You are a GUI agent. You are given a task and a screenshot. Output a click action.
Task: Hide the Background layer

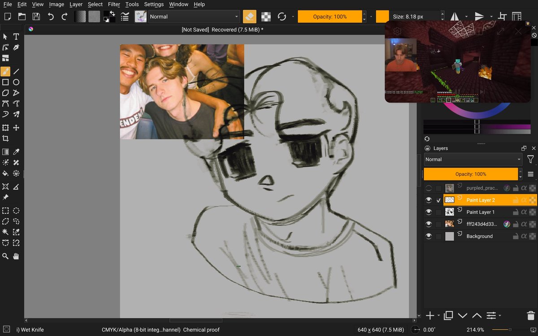point(429,236)
